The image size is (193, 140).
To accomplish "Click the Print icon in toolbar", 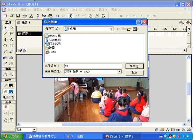I will click(24, 16).
